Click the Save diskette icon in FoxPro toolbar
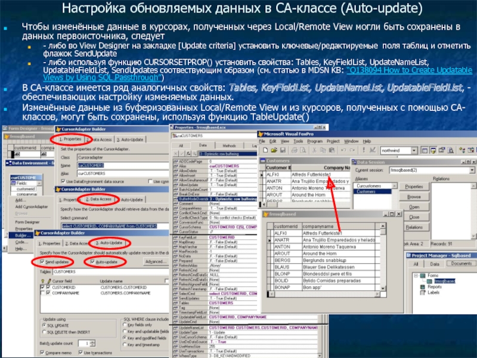The height and width of the screenshot is (358, 477). point(283,150)
